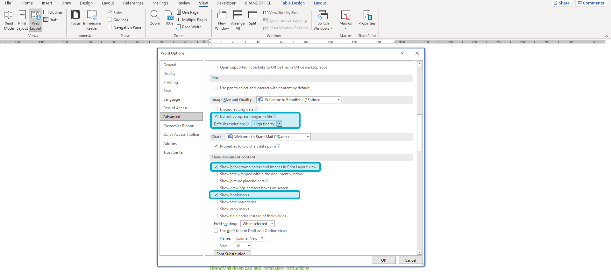The image size is (611, 276).
Task: Show info for chart data point
Action: [x=279, y=146]
